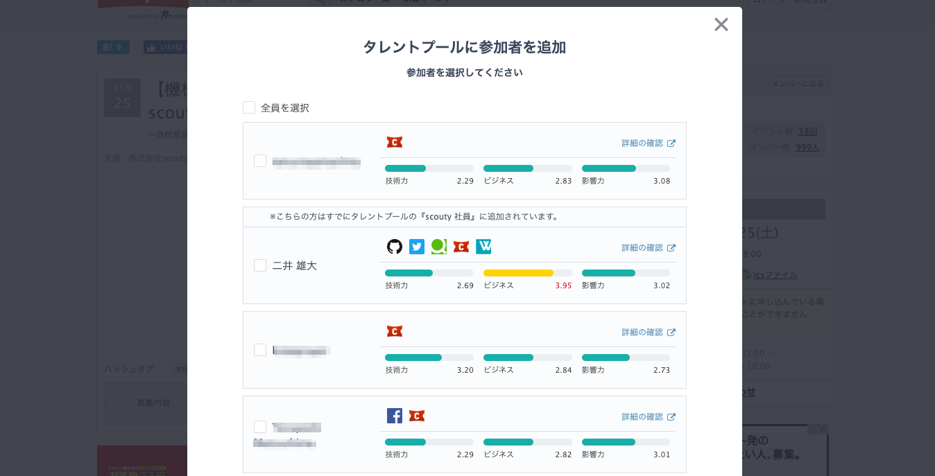
Task: Click the already-added scouty 社員 notice text
Action: pos(415,216)
